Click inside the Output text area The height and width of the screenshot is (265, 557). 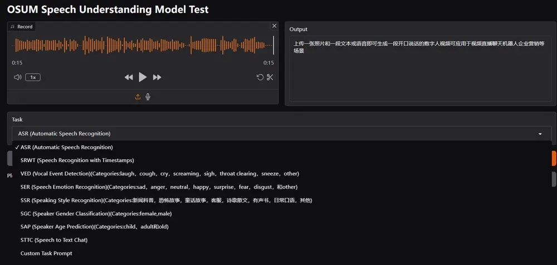coord(421,69)
